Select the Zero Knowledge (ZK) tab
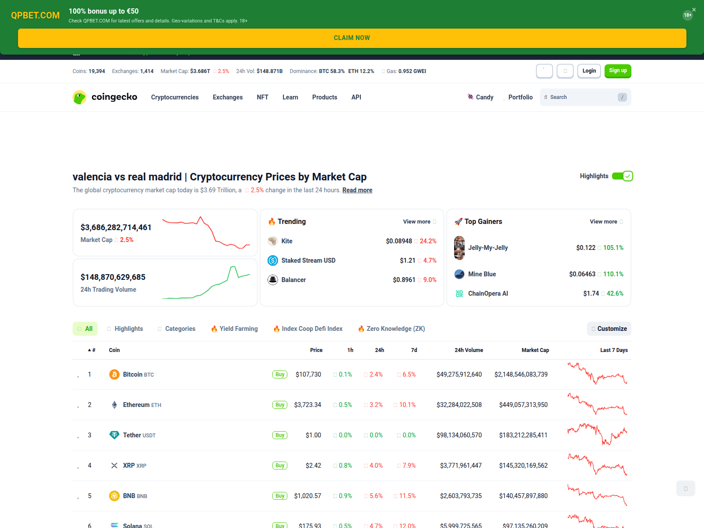Screen dimensions: 704x528 click(391, 329)
